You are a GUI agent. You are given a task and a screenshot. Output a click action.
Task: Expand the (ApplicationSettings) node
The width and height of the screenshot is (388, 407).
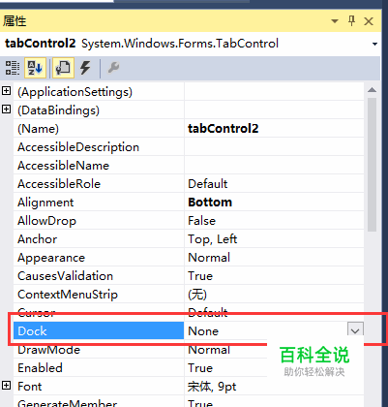point(6,91)
